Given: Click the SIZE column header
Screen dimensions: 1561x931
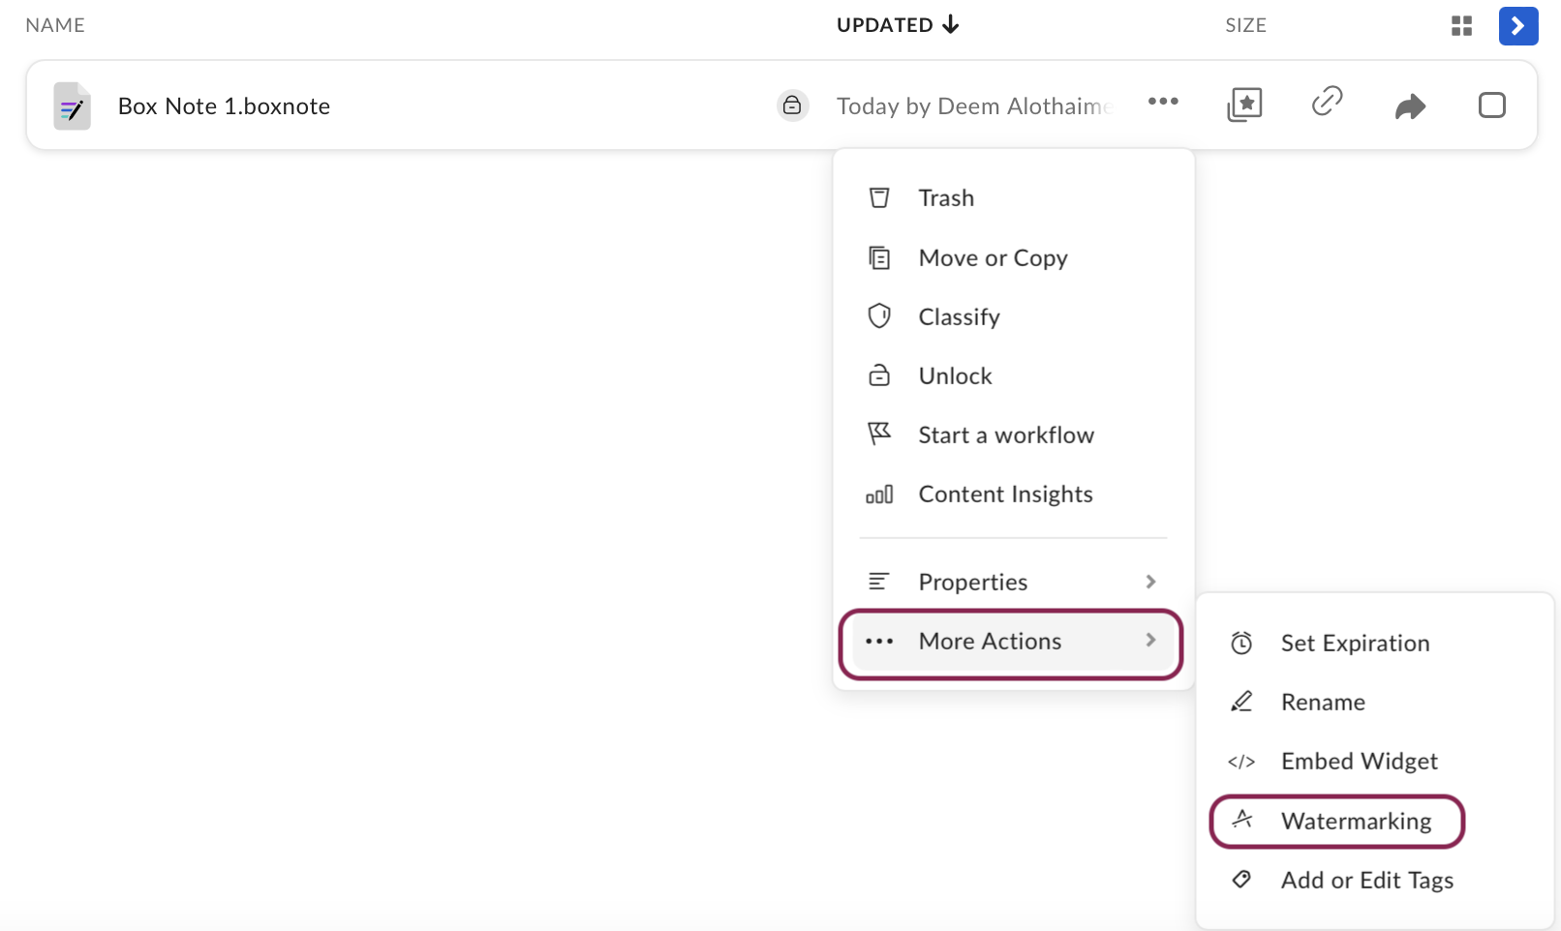Looking at the screenshot, I should click(x=1245, y=25).
